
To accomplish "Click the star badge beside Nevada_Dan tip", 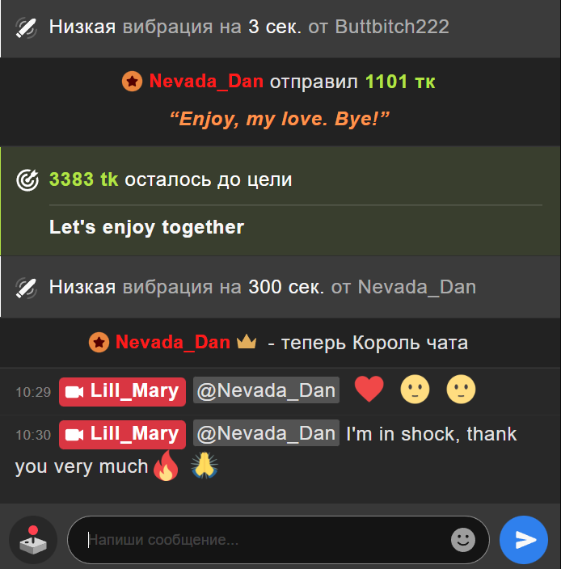I will pyautogui.click(x=132, y=81).
